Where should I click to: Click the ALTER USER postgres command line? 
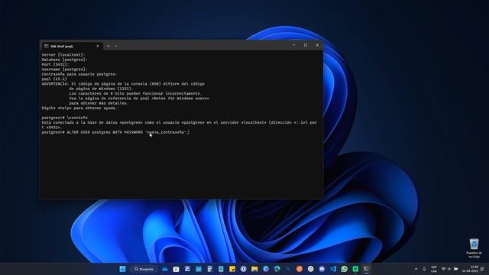115,132
